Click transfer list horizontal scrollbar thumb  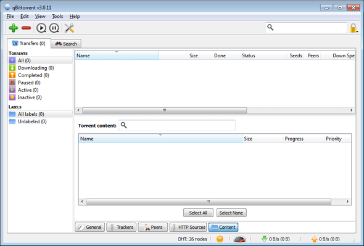pos(164,110)
